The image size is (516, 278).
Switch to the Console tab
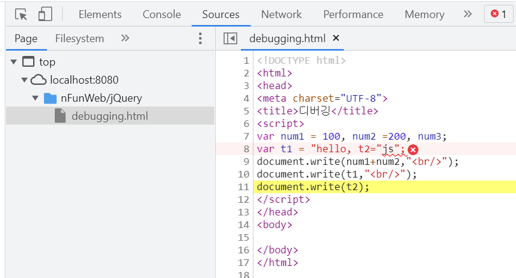click(x=161, y=14)
